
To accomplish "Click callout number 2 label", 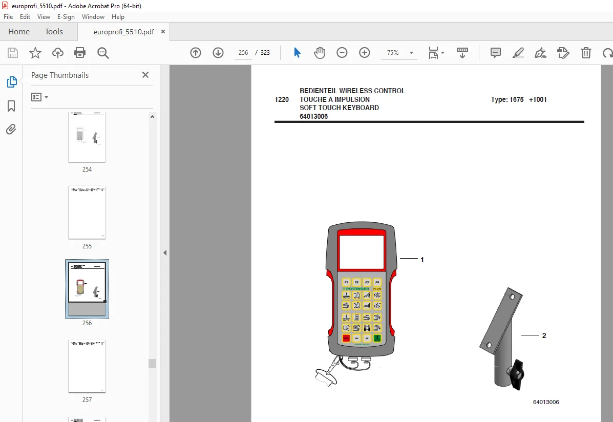I will 544,335.
